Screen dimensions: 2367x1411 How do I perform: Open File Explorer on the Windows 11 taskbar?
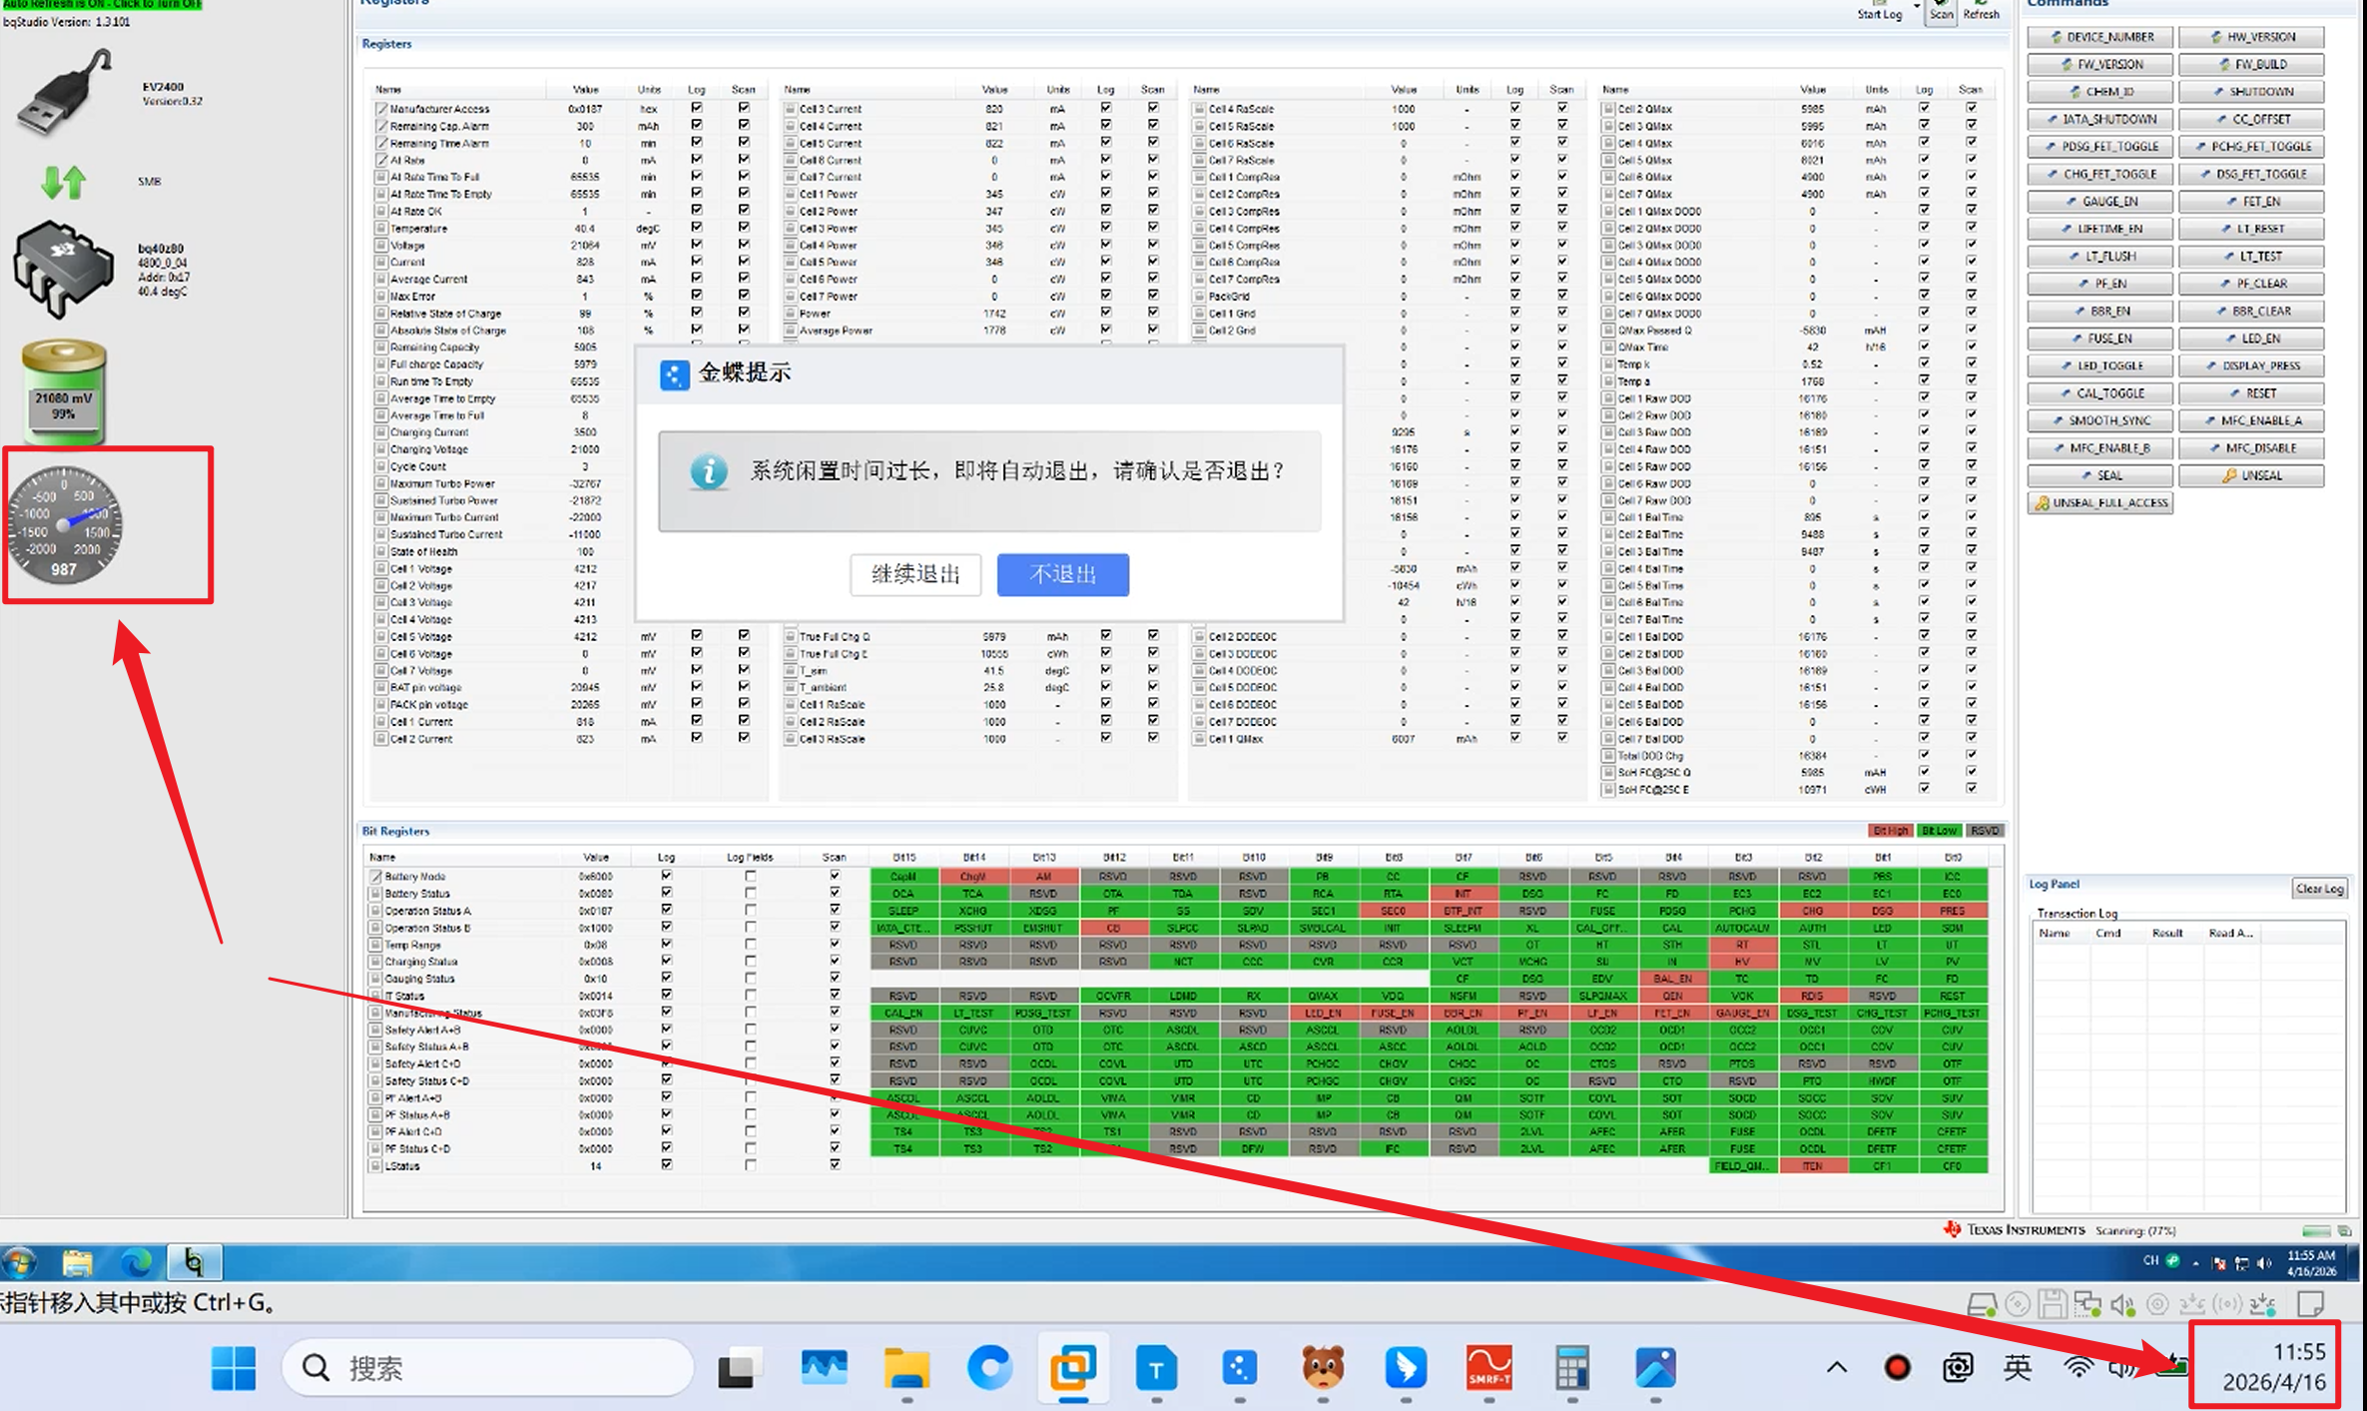tap(906, 1368)
